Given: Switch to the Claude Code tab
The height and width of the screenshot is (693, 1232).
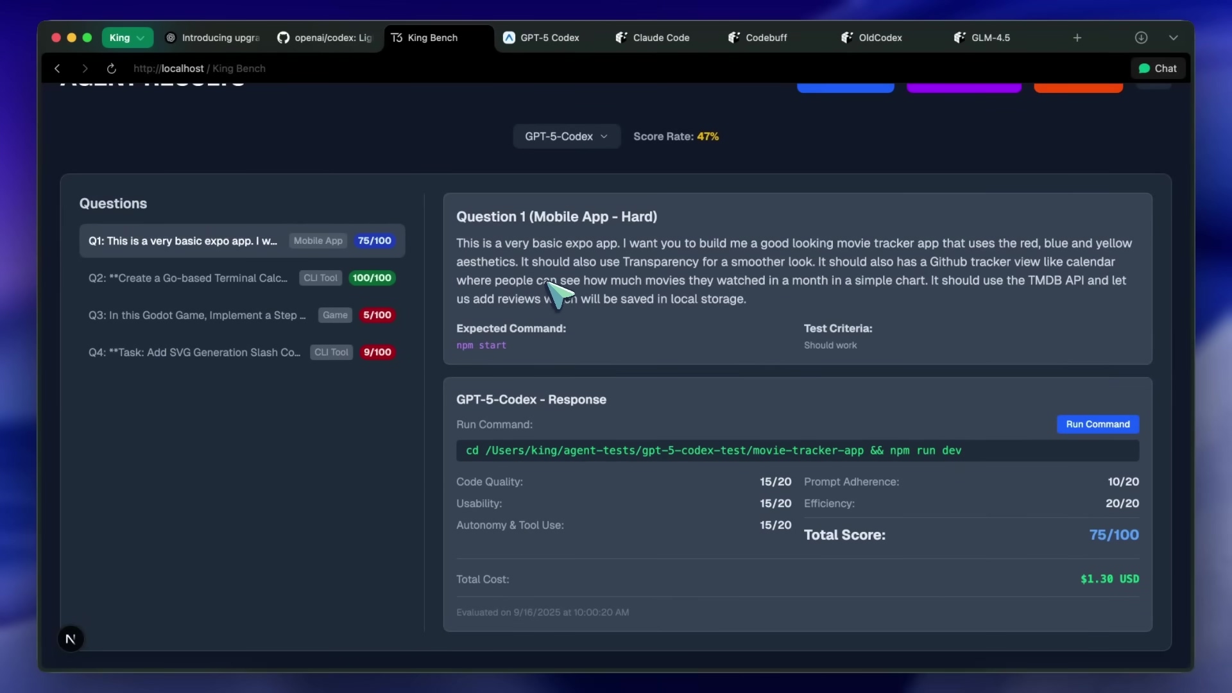Looking at the screenshot, I should pos(662,38).
